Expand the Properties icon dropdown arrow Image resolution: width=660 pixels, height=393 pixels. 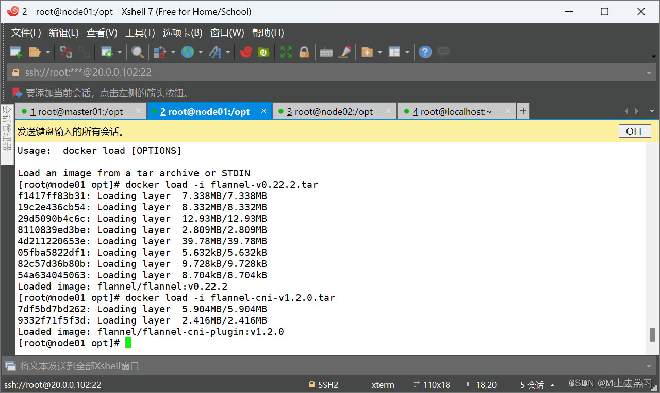pos(120,52)
